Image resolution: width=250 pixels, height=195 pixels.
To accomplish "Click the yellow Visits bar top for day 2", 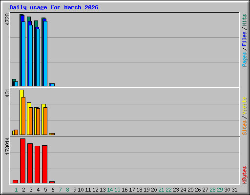I will coord(21,93).
